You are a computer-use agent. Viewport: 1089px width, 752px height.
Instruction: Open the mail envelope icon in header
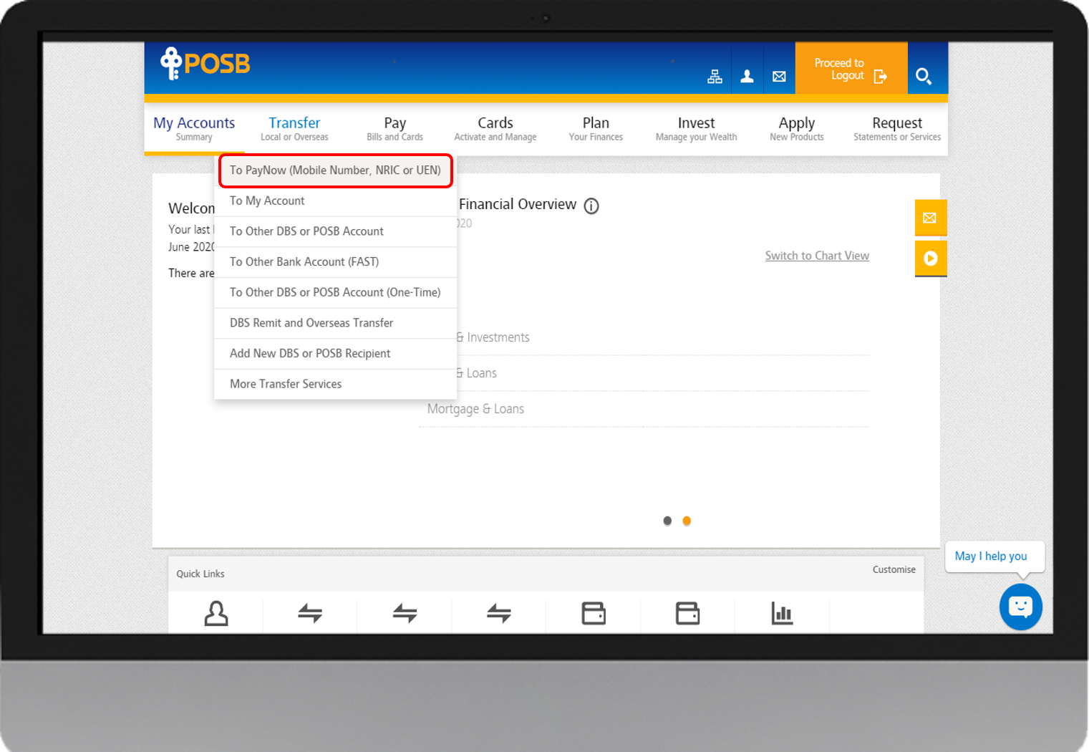[x=779, y=77]
